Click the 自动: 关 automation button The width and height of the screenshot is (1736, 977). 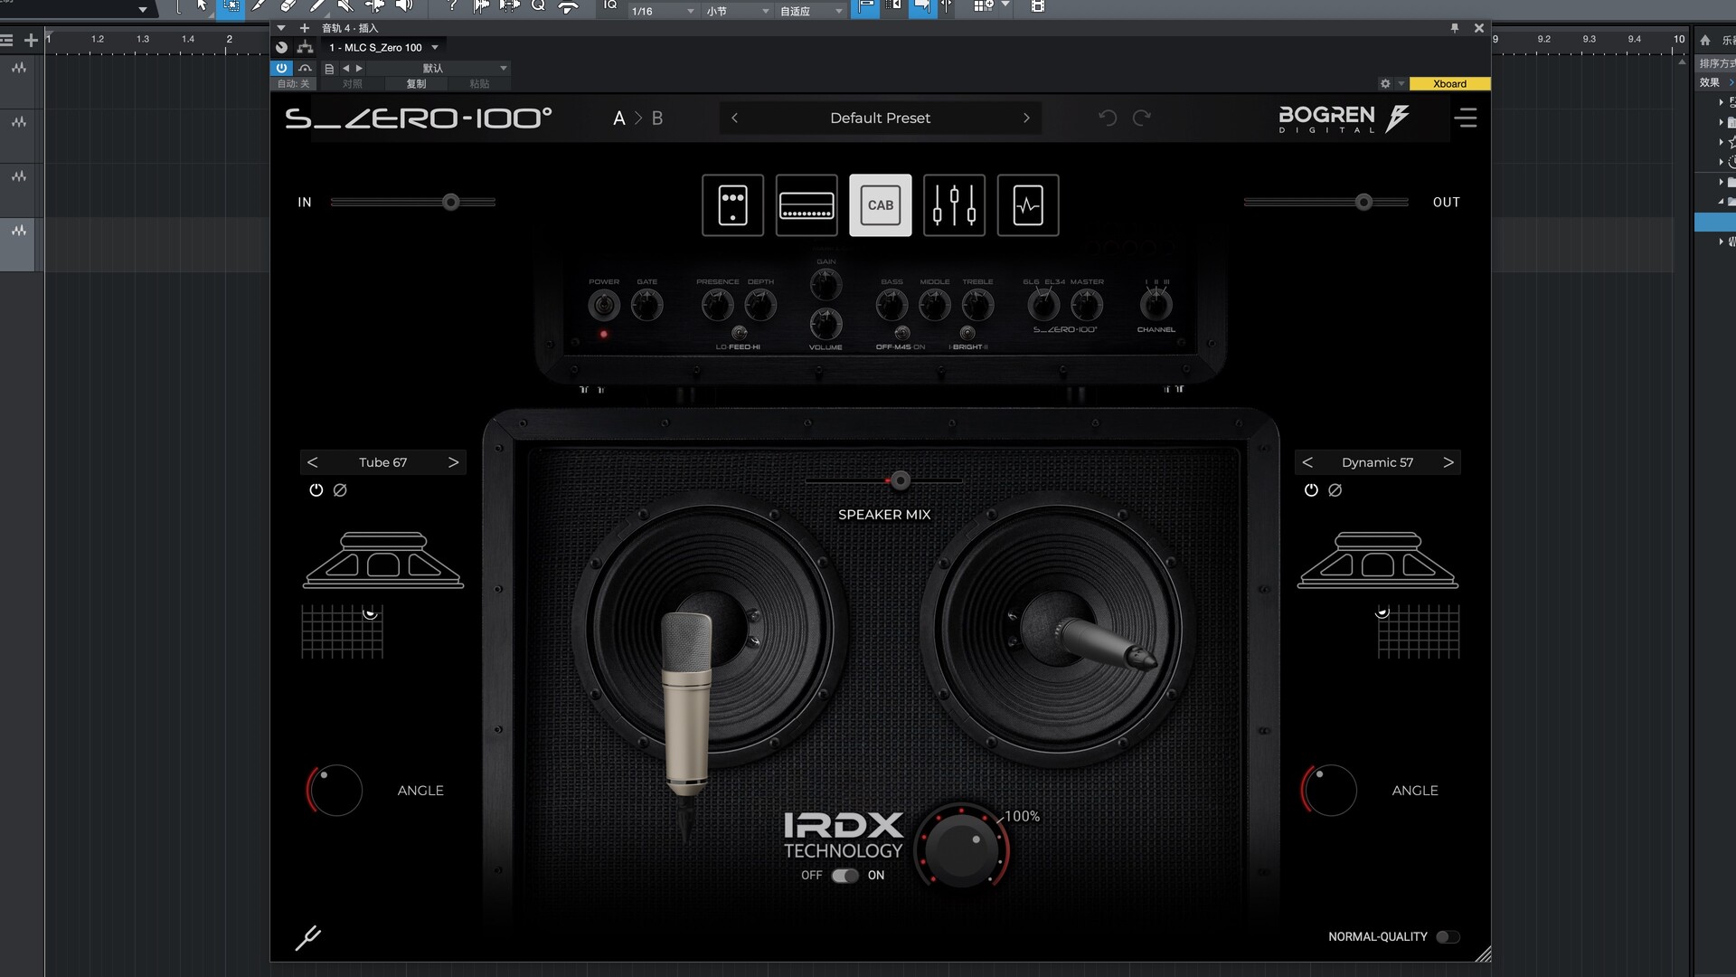pos(293,84)
